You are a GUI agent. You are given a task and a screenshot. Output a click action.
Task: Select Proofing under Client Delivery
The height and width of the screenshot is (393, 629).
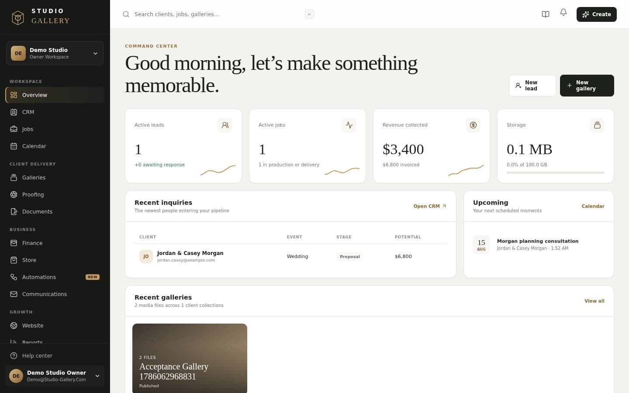click(55, 195)
